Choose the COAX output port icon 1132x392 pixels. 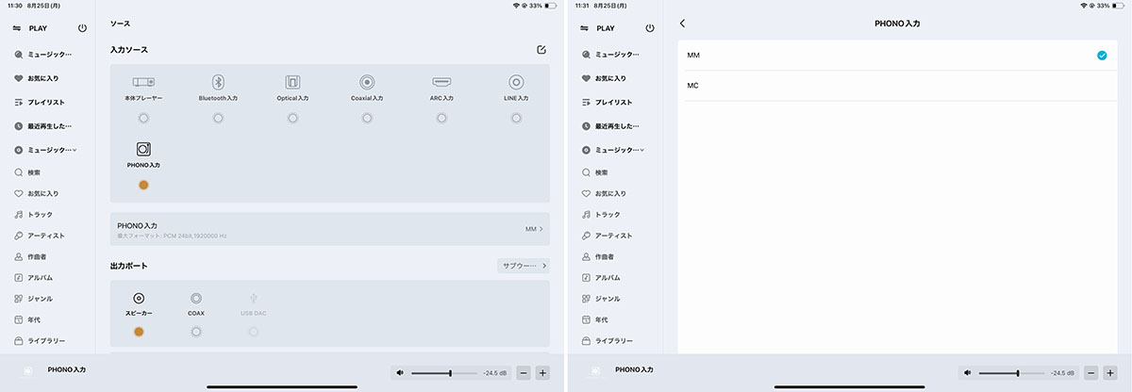point(196,298)
